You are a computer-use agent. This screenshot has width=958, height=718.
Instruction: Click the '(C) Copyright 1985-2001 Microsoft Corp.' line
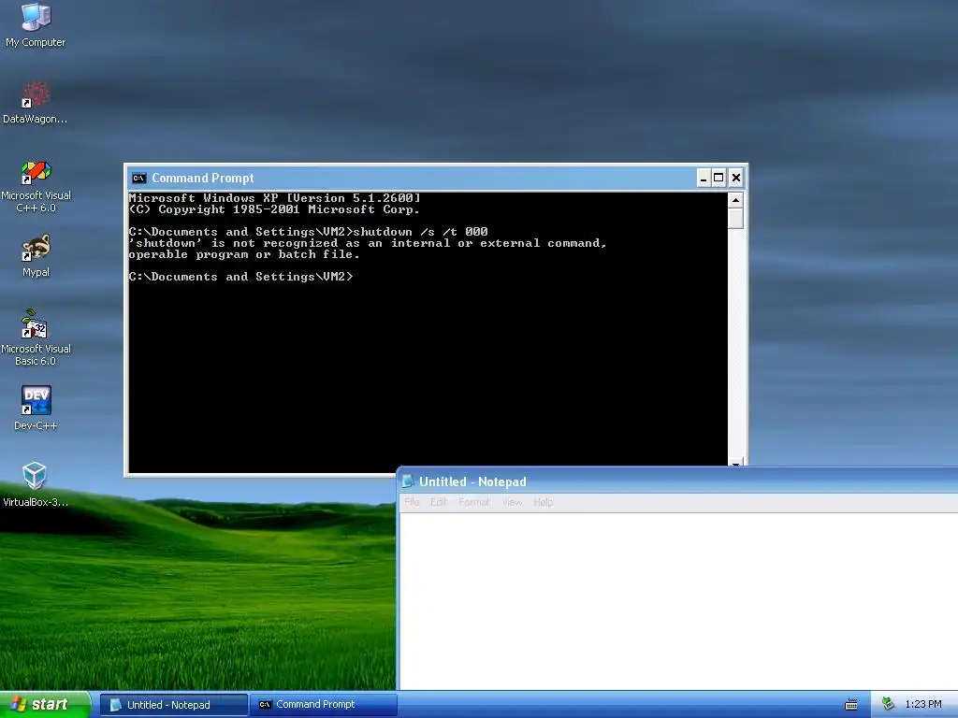(x=274, y=209)
